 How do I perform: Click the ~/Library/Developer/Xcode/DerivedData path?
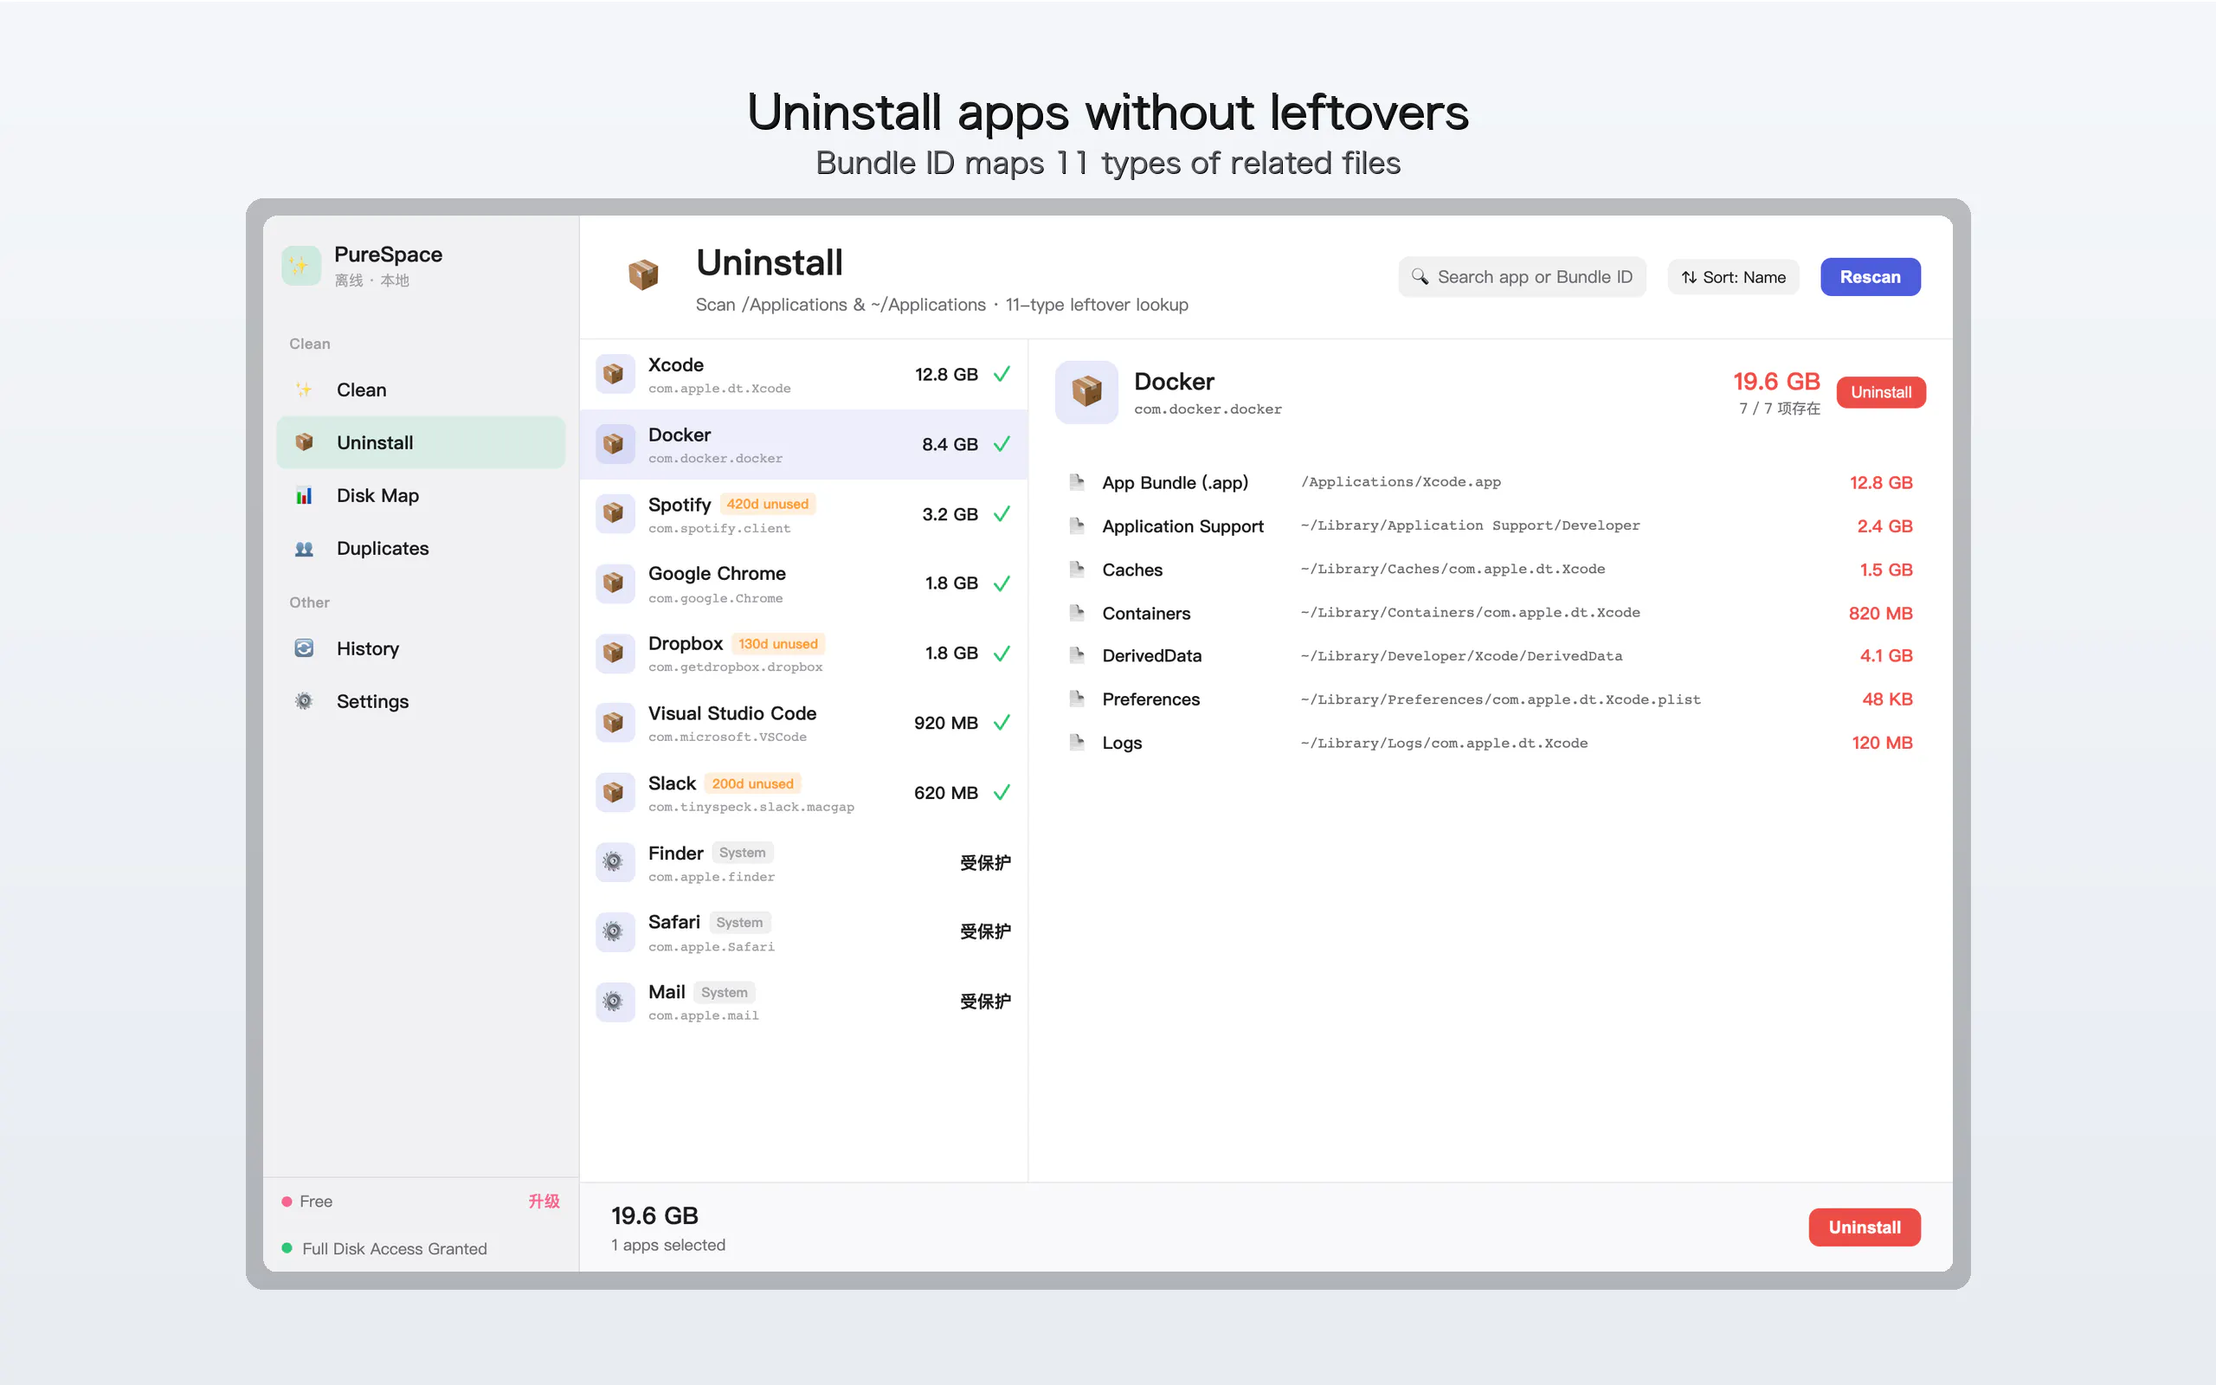pyautogui.click(x=1461, y=656)
